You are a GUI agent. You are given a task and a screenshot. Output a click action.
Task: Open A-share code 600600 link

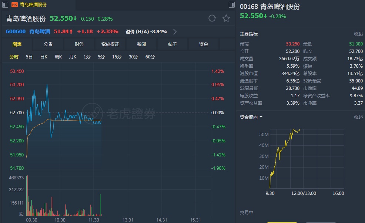coord(16,32)
